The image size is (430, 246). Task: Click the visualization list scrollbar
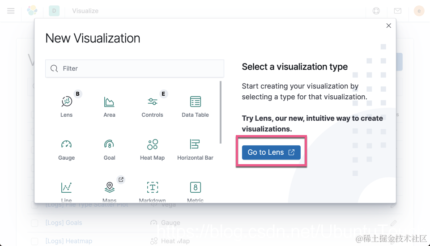(x=221, y=112)
